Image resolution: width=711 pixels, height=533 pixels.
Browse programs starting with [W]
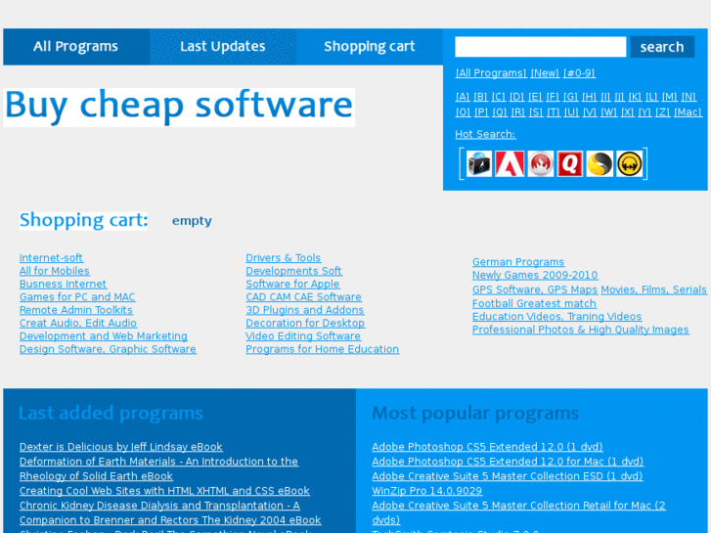[x=609, y=112]
